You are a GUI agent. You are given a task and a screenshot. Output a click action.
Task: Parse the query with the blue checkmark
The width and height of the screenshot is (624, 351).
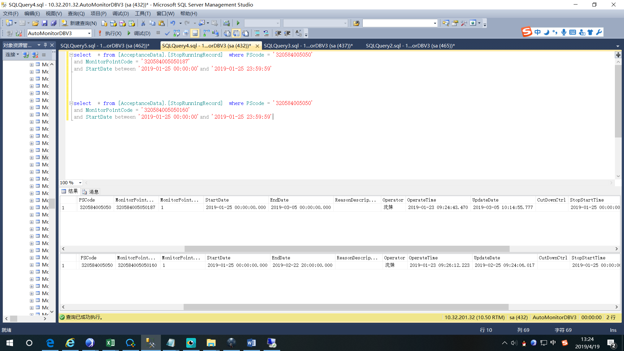pyautogui.click(x=167, y=33)
